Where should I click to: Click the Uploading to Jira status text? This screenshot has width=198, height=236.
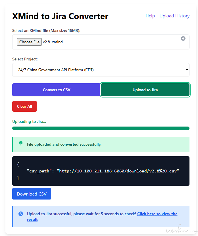pos(29,122)
